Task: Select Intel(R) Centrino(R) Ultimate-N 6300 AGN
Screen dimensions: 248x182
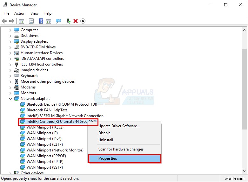Action: (61, 122)
